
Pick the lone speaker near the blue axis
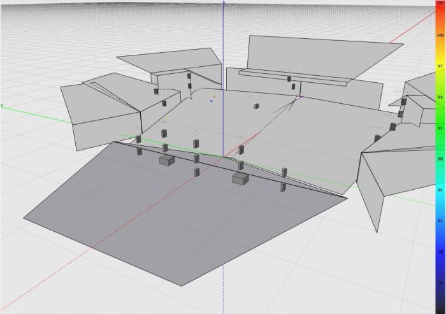tap(257, 106)
